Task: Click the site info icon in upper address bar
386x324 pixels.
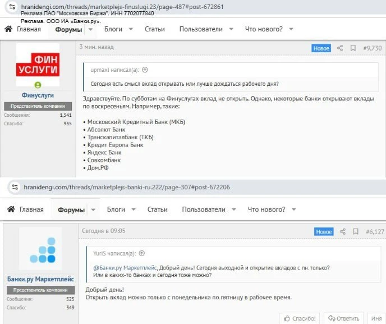Action: tap(12, 7)
